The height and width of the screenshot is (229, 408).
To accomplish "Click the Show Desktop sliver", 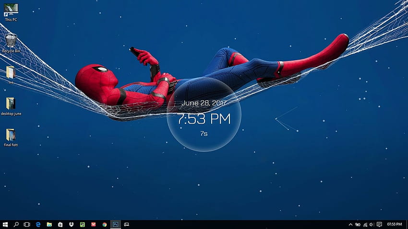I will coord(407,225).
